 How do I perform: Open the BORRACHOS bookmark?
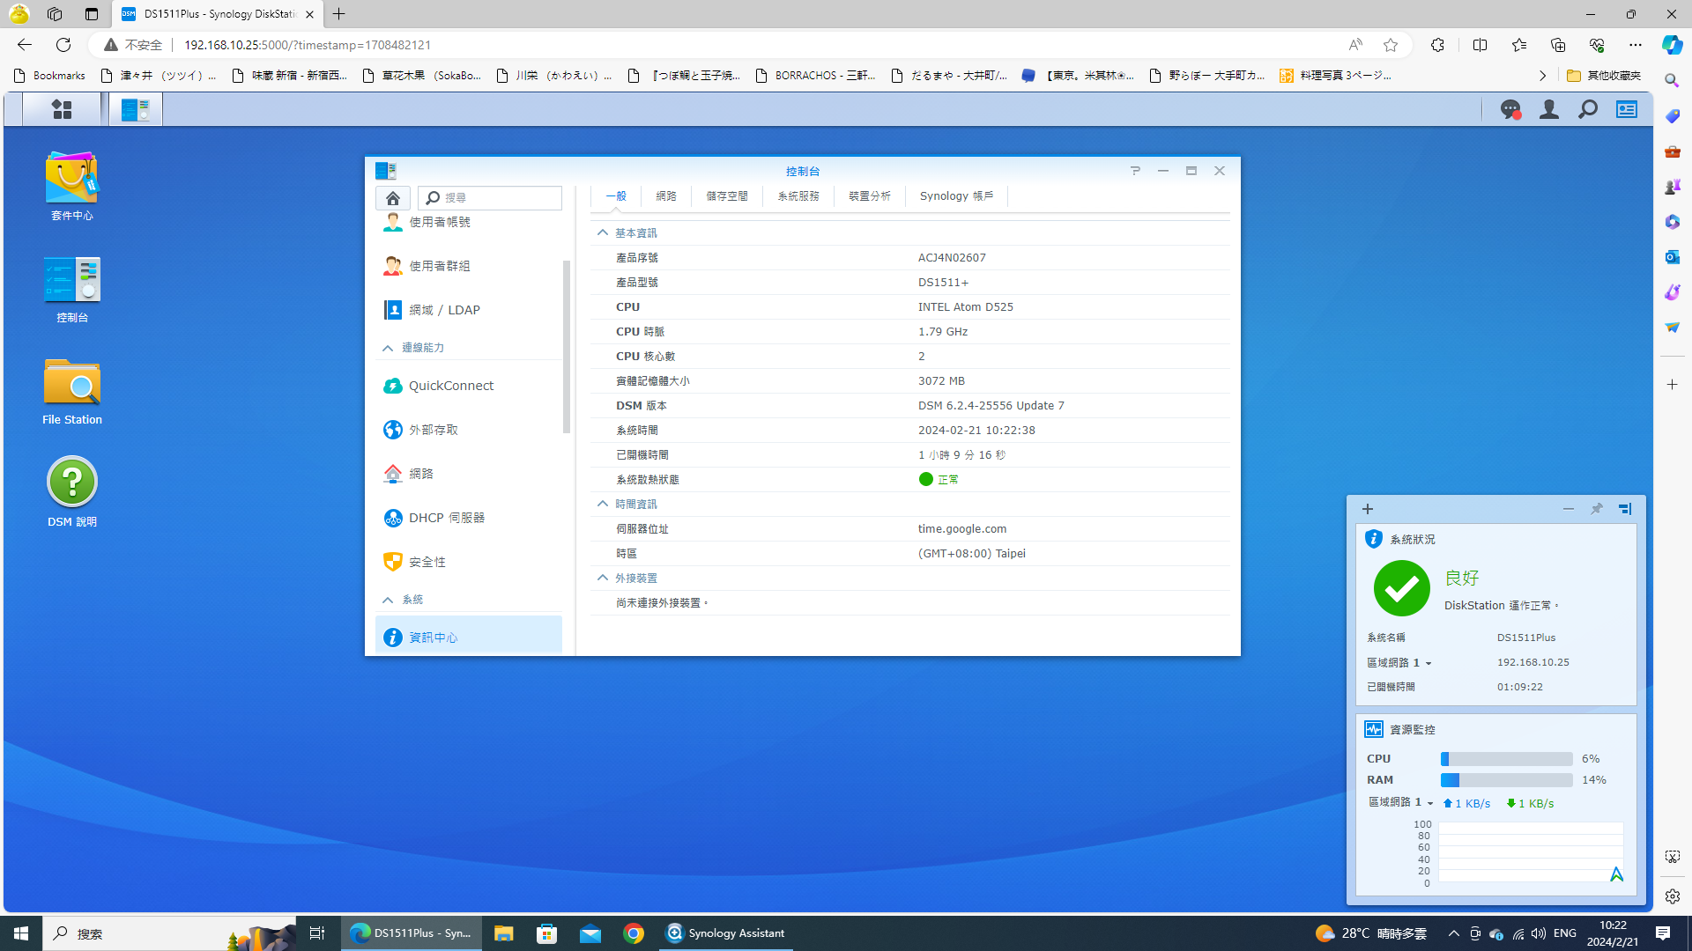tap(815, 76)
